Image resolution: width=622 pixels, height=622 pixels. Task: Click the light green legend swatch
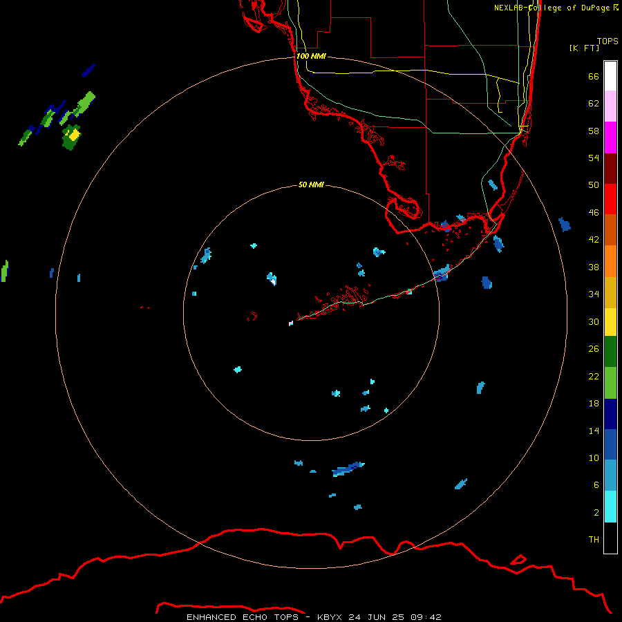pyautogui.click(x=610, y=383)
